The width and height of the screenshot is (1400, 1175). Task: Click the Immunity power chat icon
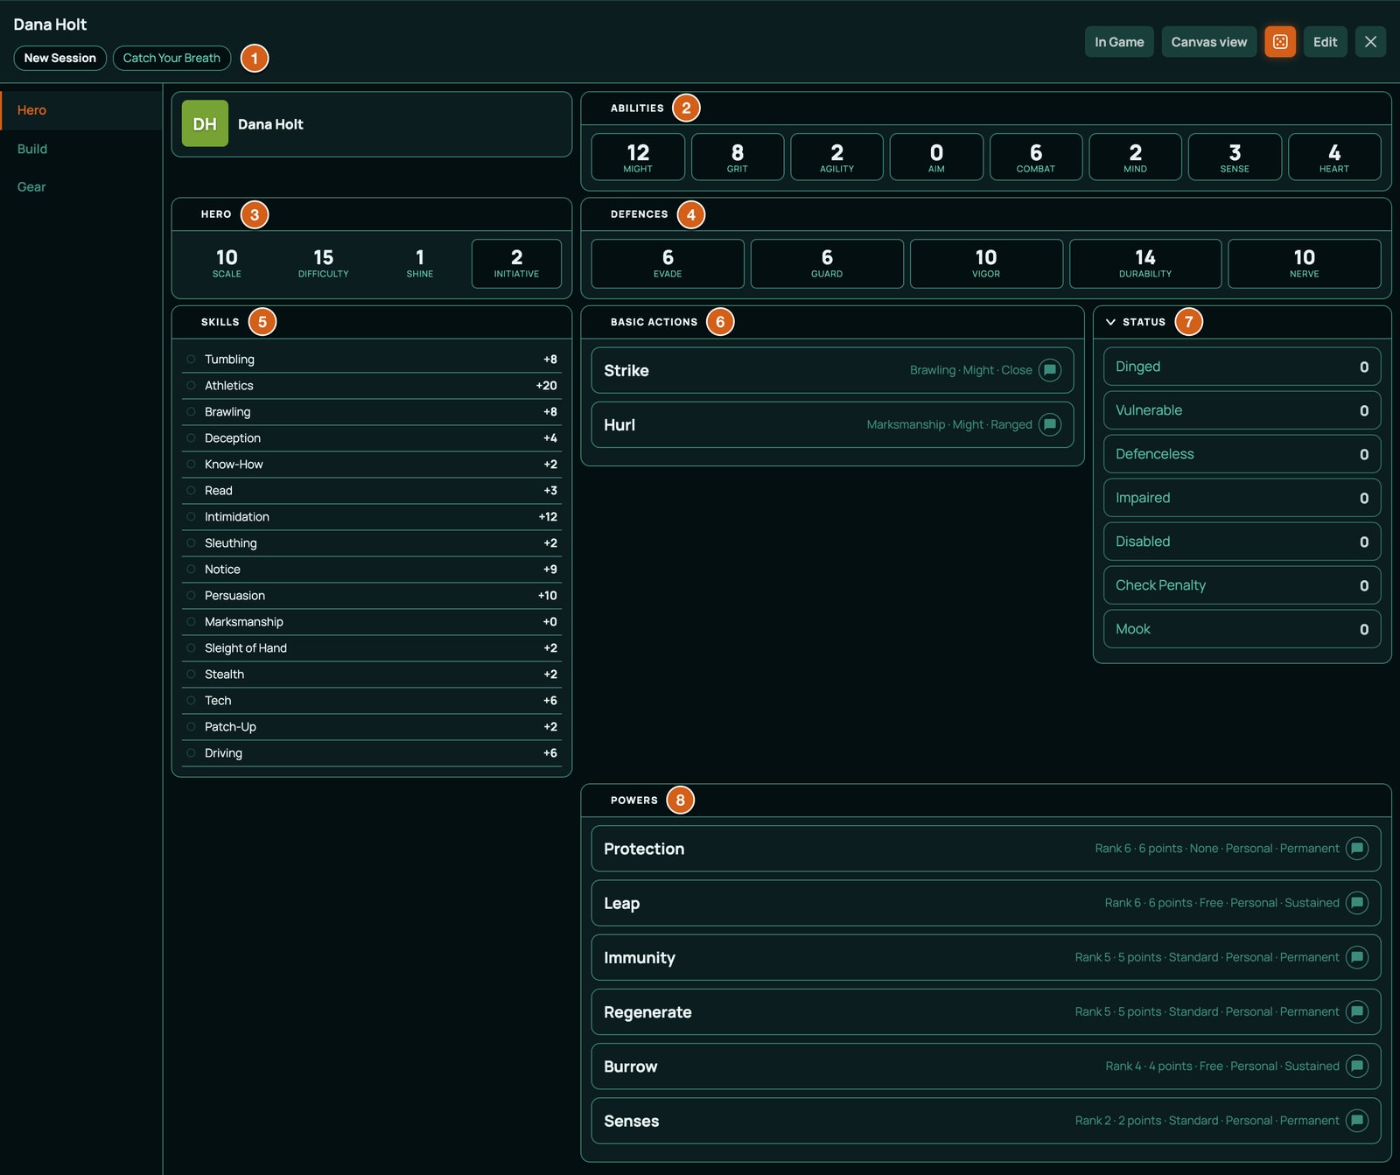[x=1357, y=957]
